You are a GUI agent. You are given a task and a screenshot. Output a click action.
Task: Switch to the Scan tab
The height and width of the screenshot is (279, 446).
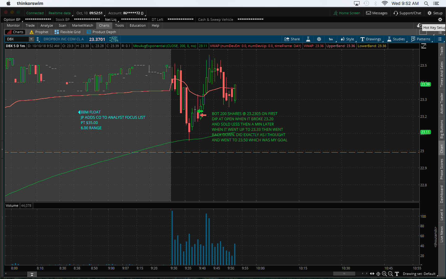pos(63,25)
